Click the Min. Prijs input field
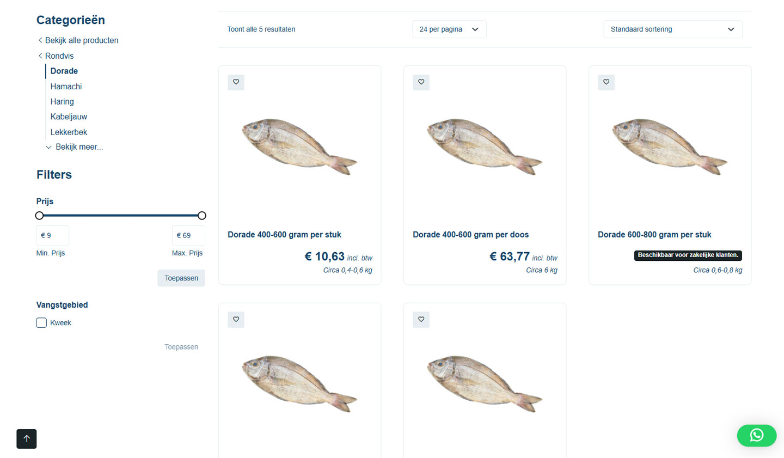 (x=53, y=236)
